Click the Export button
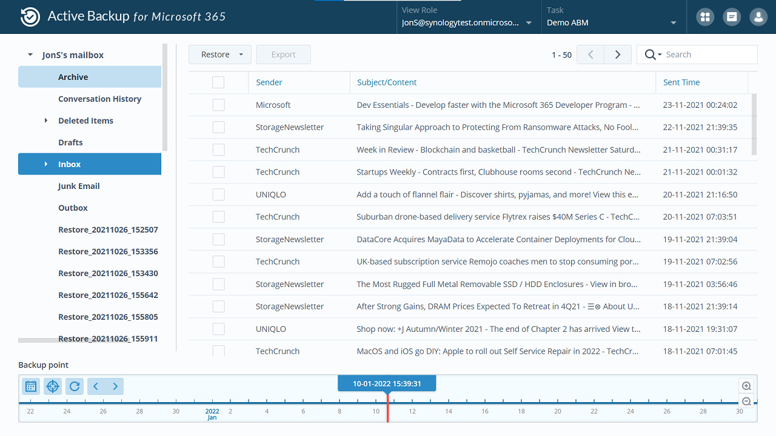The width and height of the screenshot is (776, 436). point(283,54)
